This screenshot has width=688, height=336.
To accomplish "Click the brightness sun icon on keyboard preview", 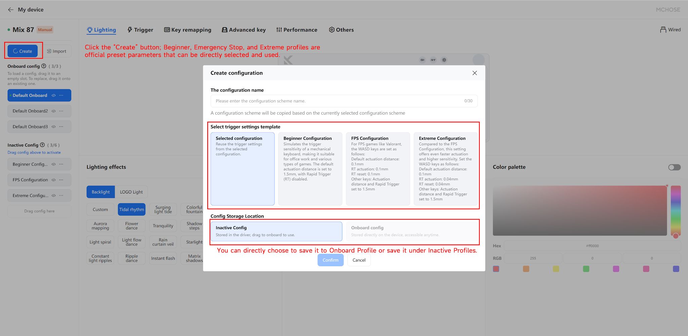I will click(444, 60).
